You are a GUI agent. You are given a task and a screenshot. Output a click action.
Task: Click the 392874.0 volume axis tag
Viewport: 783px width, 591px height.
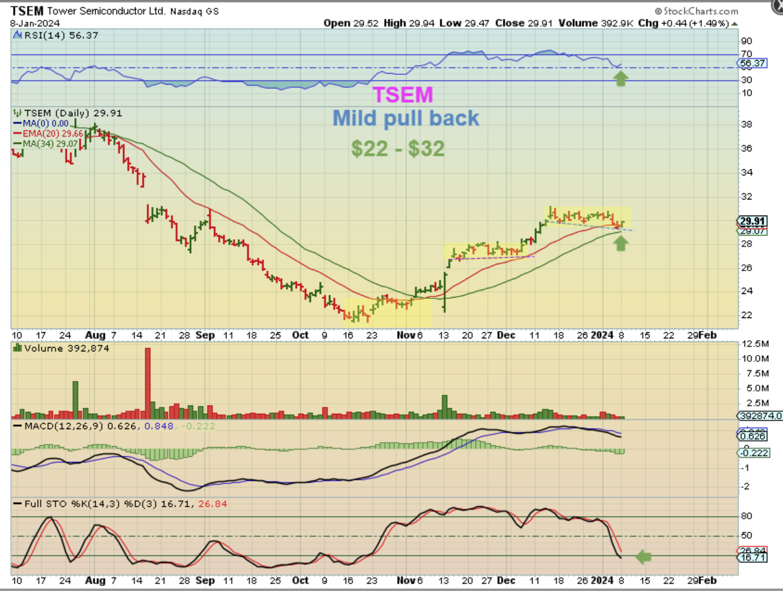(761, 416)
